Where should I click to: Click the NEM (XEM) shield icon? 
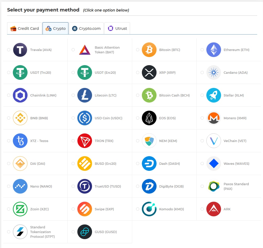click(x=149, y=141)
